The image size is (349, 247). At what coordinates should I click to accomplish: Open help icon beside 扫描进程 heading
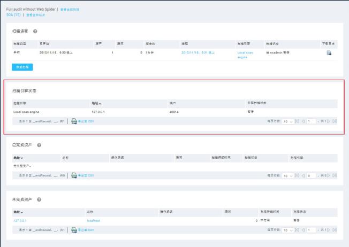[35, 32]
